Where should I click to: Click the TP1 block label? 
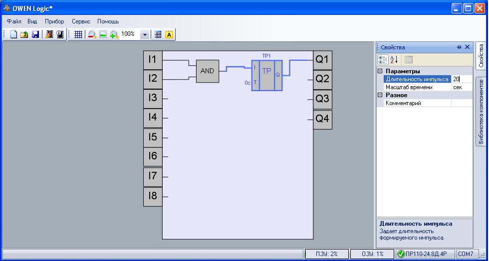click(x=266, y=56)
